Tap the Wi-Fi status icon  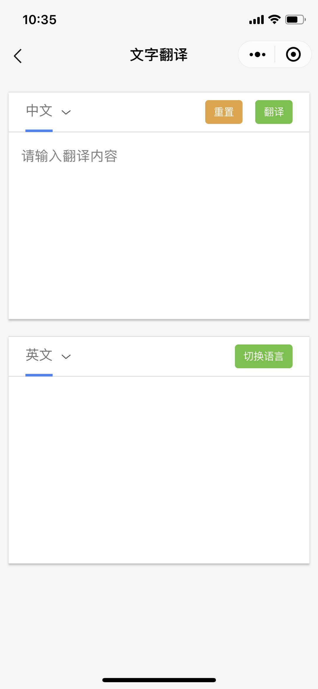point(274,19)
